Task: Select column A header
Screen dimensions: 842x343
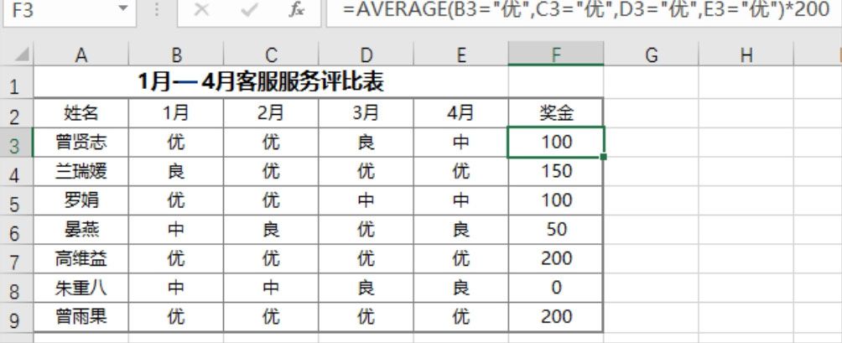Action: tap(81, 55)
